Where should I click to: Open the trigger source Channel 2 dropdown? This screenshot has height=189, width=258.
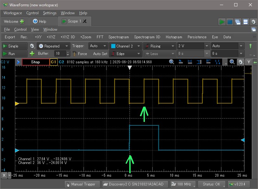(x=126, y=46)
